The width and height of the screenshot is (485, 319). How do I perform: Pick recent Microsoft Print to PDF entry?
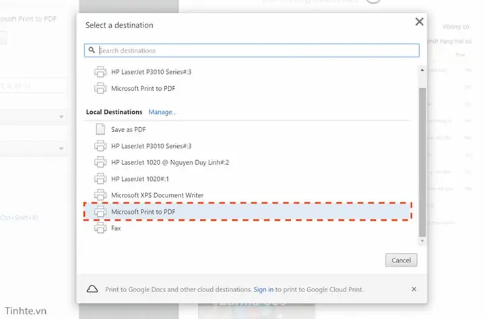[x=247, y=88]
